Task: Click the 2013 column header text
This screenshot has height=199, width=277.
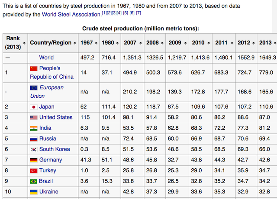Action: [265, 42]
